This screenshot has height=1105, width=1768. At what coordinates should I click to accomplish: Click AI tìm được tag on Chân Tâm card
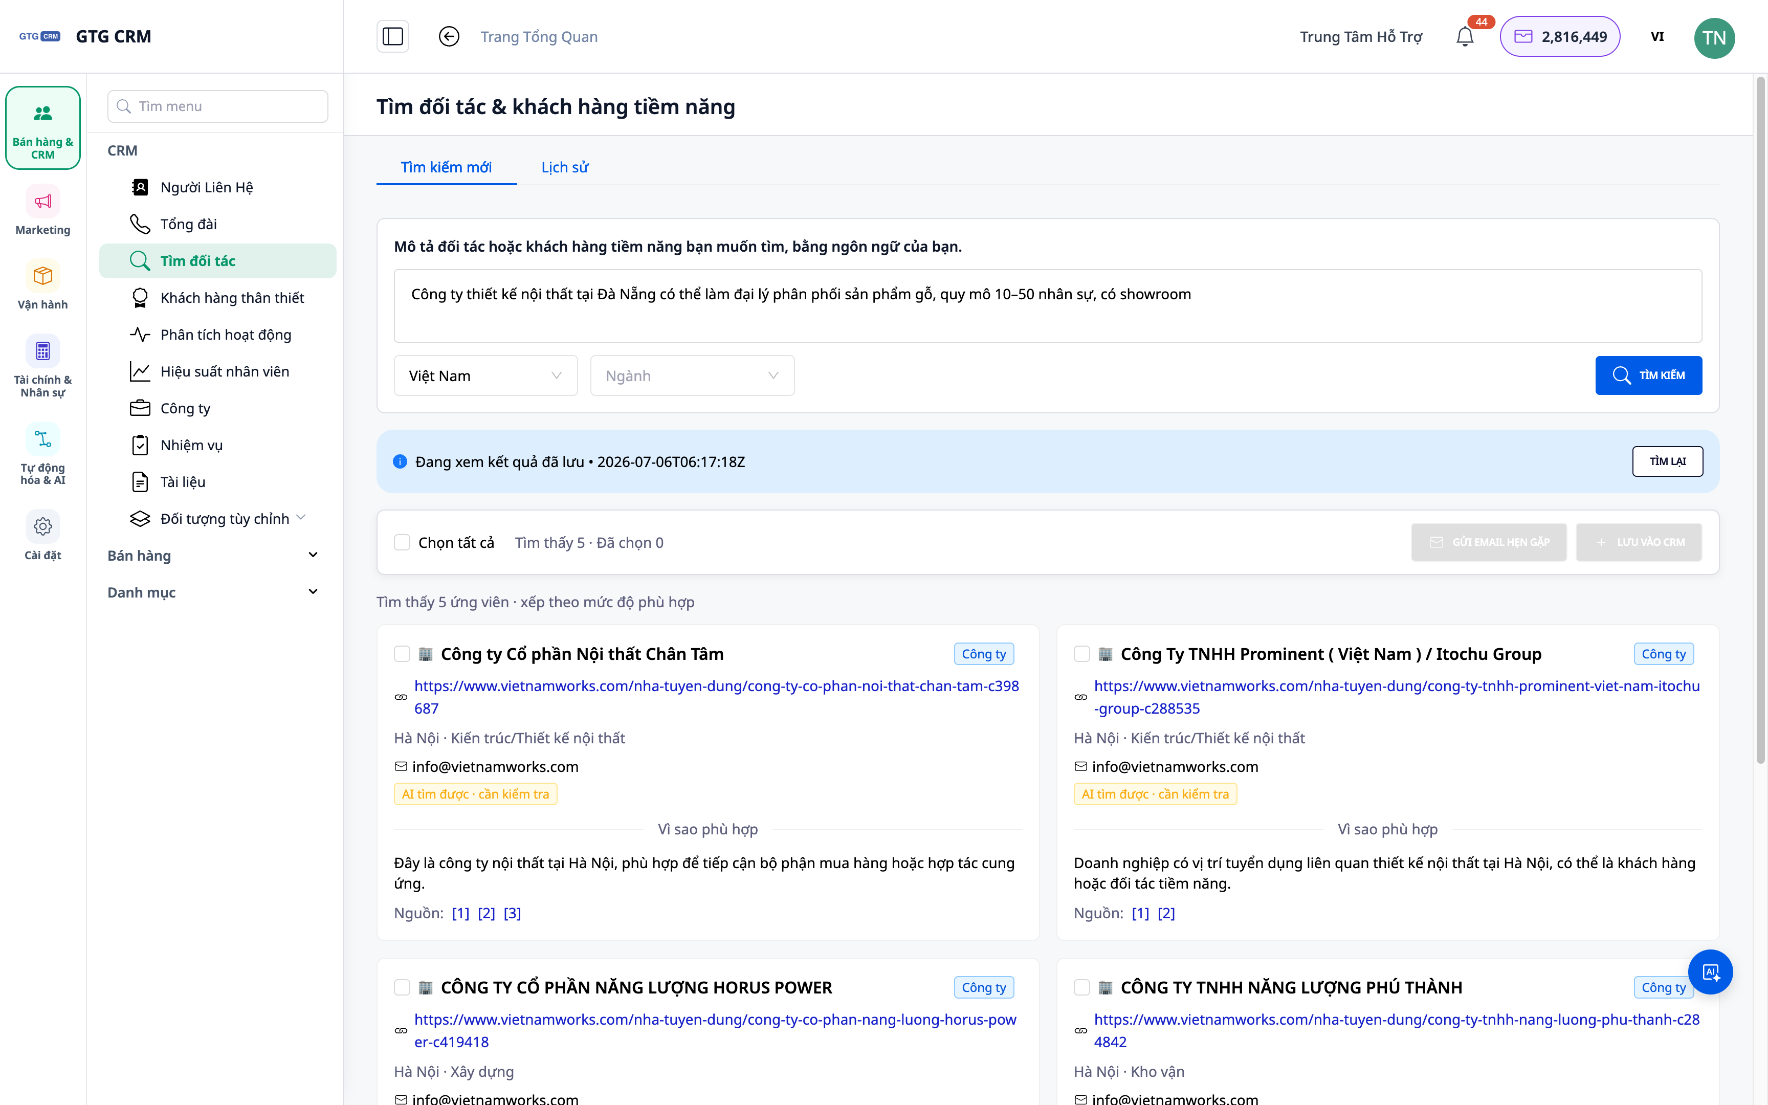point(476,794)
